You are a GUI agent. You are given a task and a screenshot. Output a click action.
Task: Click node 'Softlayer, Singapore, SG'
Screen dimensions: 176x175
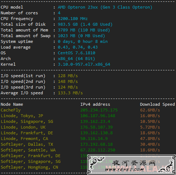click(31, 161)
